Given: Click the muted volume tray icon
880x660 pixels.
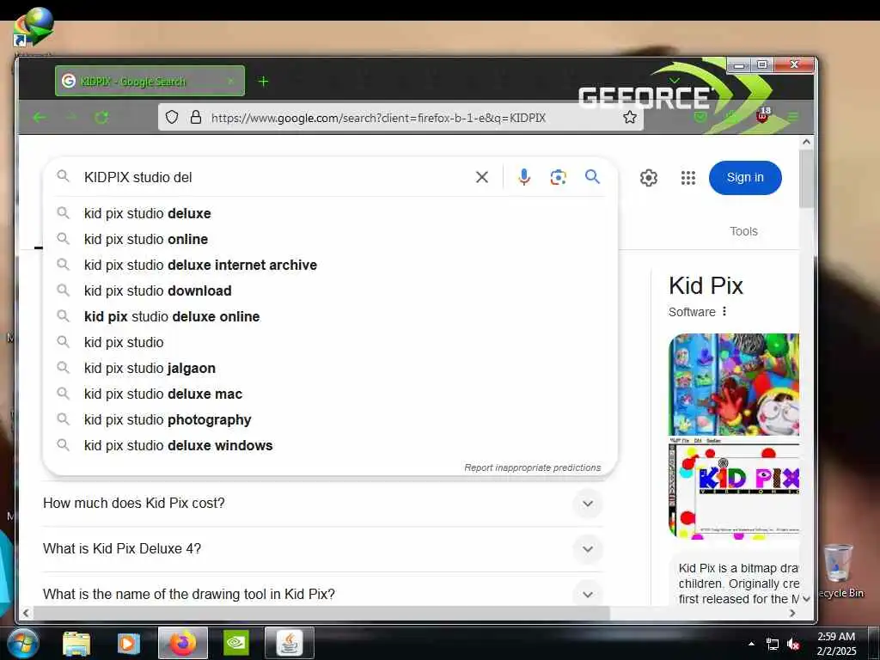Looking at the screenshot, I should tap(793, 645).
